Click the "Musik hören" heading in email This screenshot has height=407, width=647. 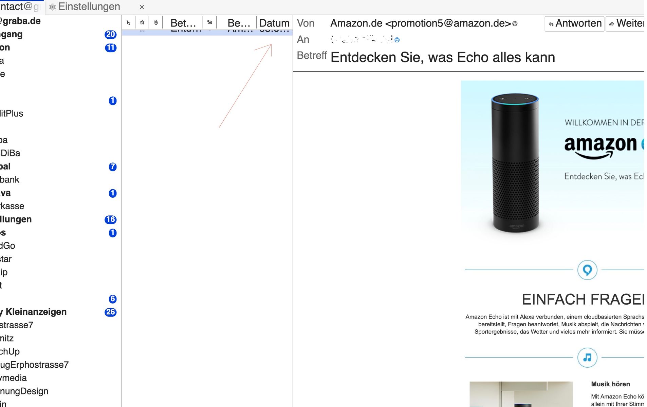(x=610, y=384)
